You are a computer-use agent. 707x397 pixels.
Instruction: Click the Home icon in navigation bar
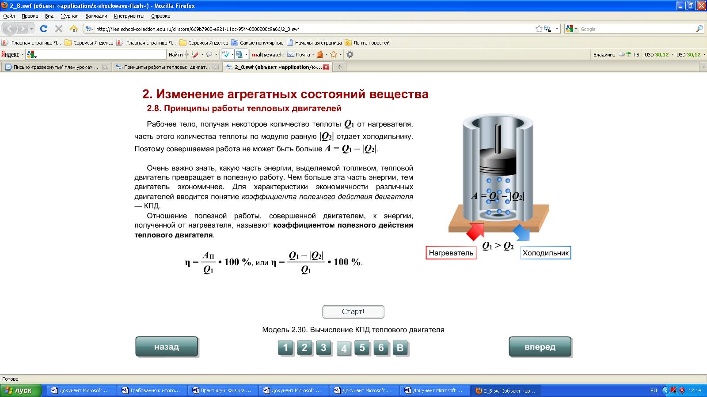pos(74,29)
